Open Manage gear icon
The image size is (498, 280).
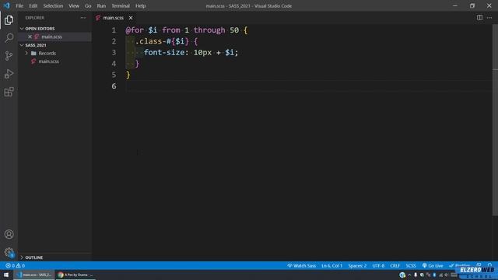pyautogui.click(x=9, y=252)
